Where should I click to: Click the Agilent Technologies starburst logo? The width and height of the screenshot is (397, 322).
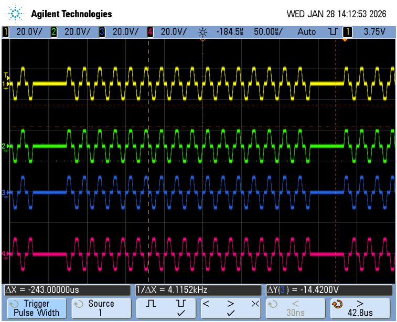tap(16, 13)
